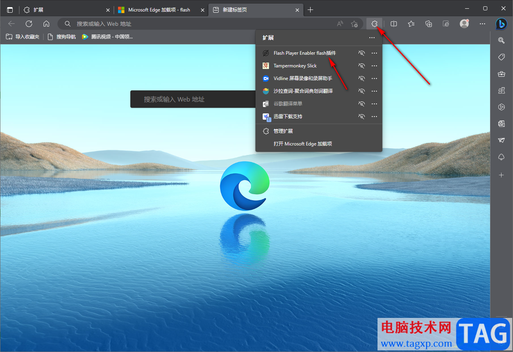Open sidebar Games chess icon
This screenshot has height=352, width=513.
coord(502,90)
